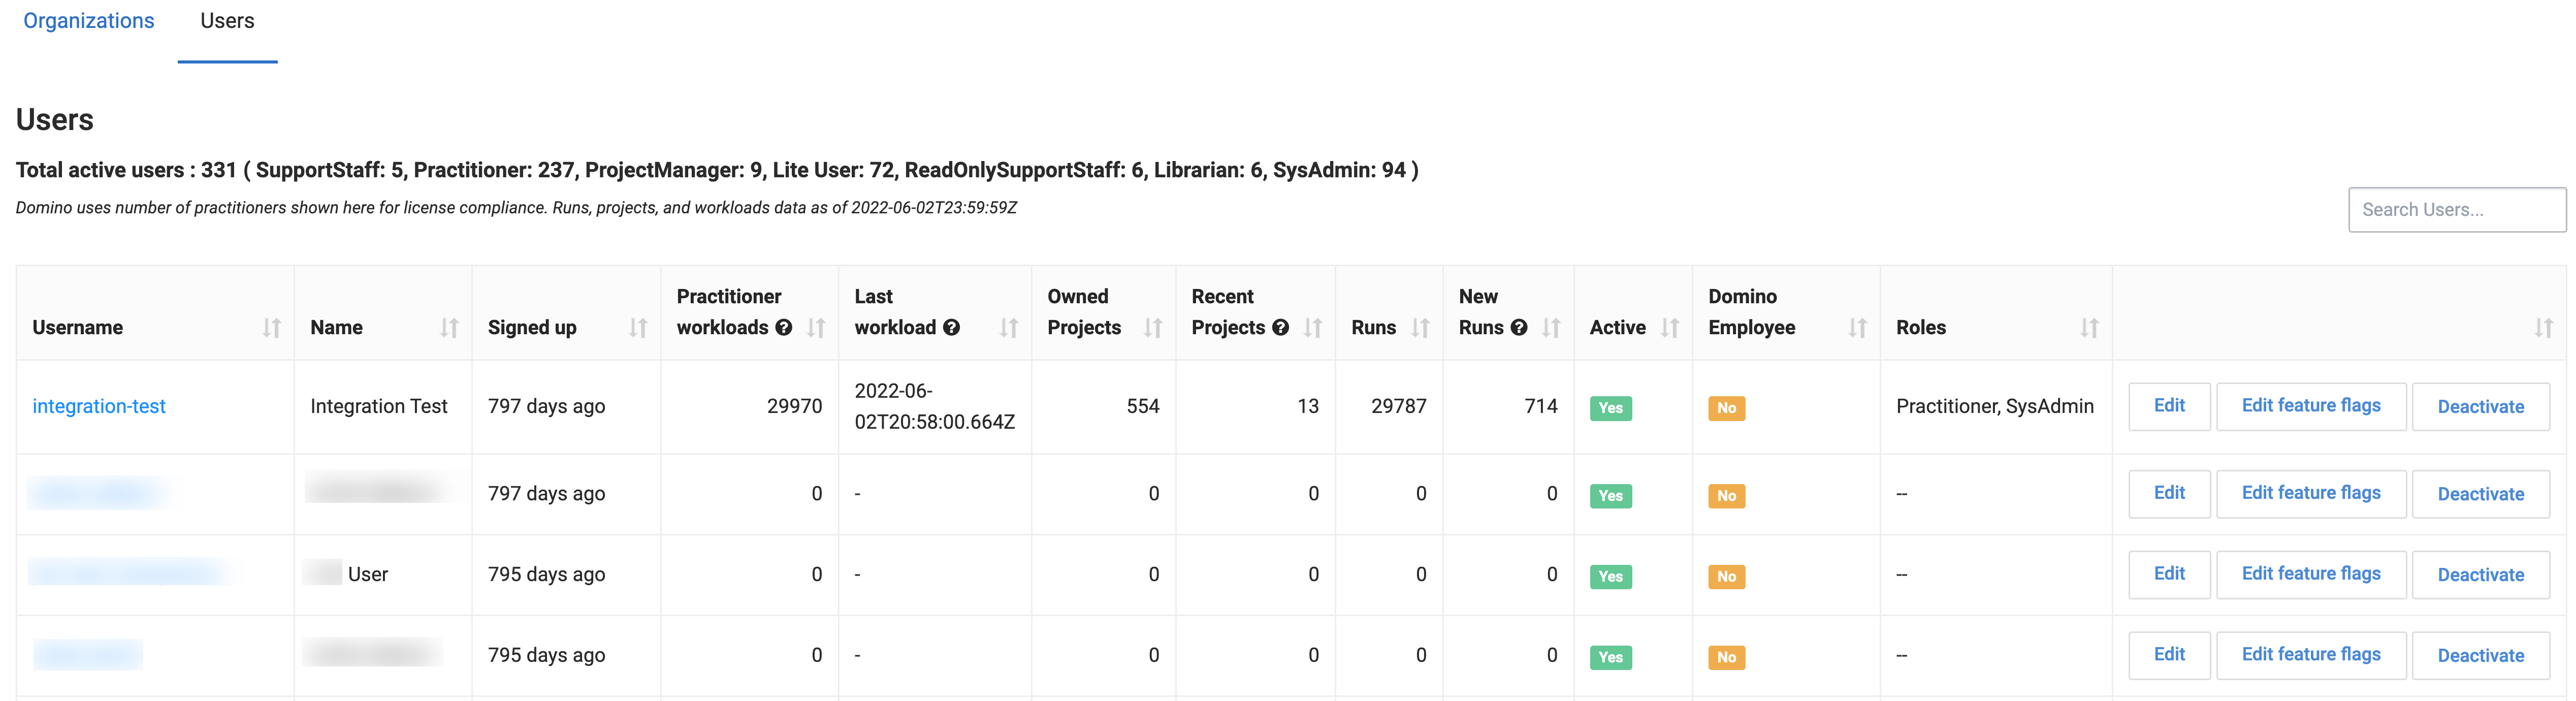Image resolution: width=2576 pixels, height=701 pixels.
Task: Click Edit for the 'User' name row
Action: tap(2169, 574)
